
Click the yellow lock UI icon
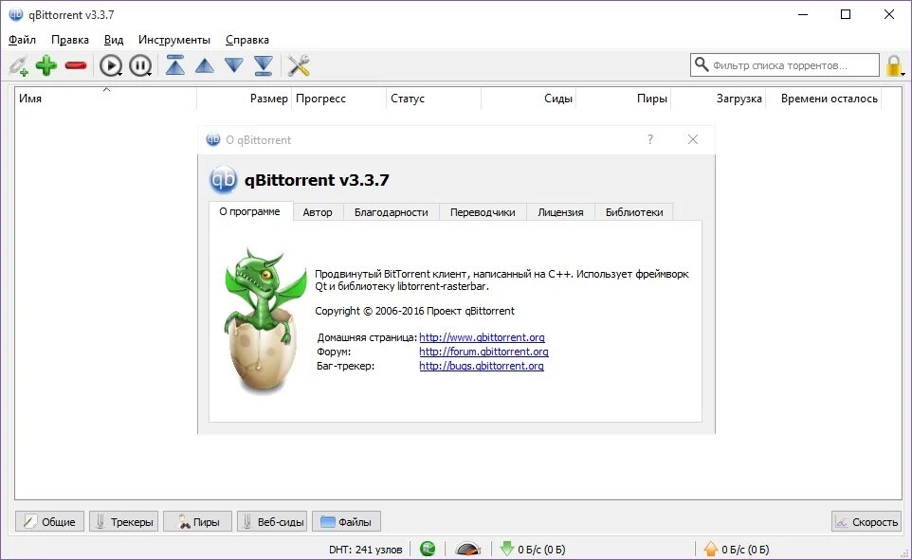pos(894,65)
